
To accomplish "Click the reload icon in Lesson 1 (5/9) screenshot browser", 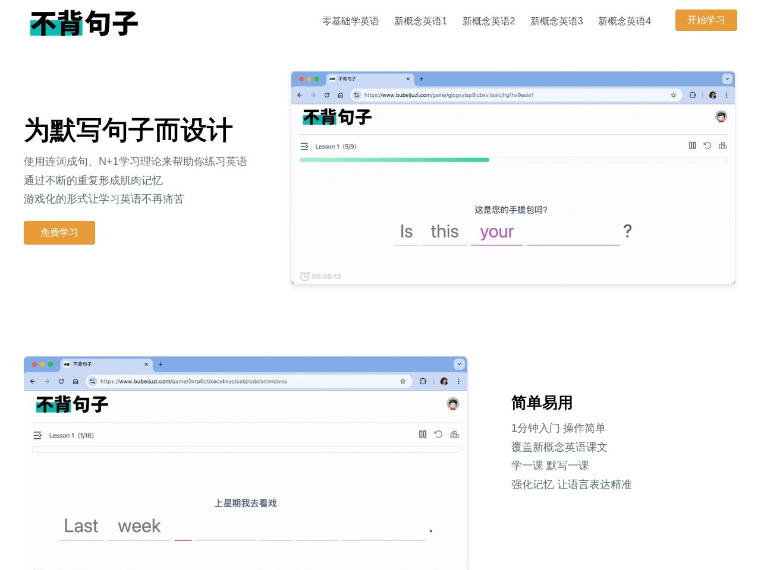I will click(327, 95).
